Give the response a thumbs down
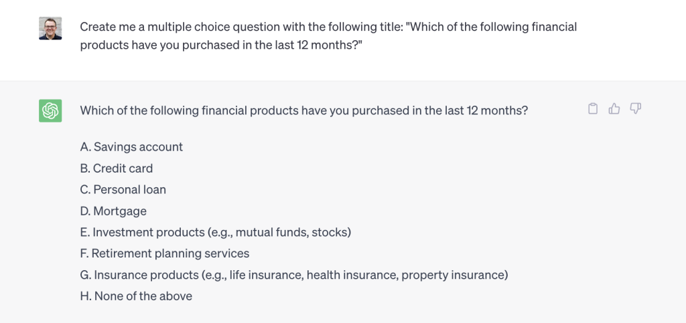The height and width of the screenshot is (323, 686). [635, 109]
